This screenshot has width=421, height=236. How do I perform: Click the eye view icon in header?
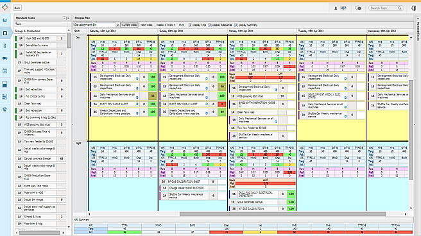pos(358,8)
